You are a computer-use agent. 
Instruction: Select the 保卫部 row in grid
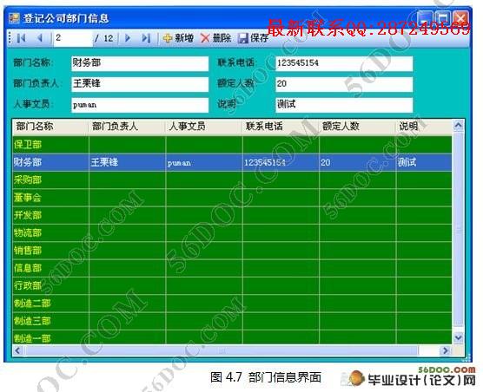click(x=232, y=145)
